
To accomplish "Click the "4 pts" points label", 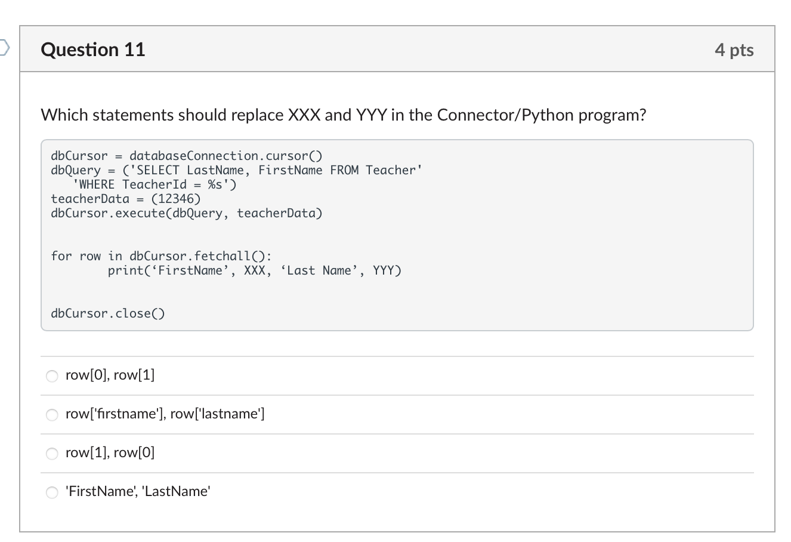I will tap(734, 50).
